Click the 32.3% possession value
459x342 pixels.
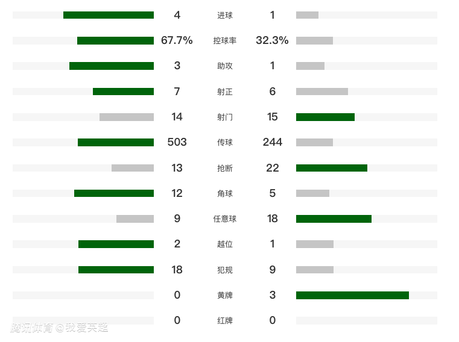point(272,40)
